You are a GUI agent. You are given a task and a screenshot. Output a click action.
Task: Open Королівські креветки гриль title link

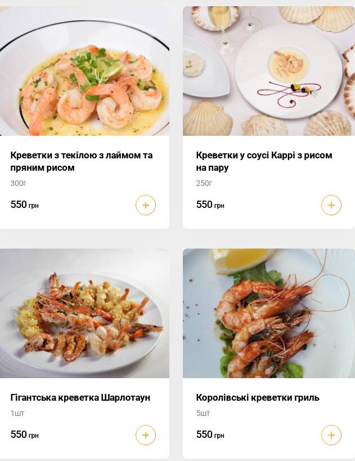(258, 397)
